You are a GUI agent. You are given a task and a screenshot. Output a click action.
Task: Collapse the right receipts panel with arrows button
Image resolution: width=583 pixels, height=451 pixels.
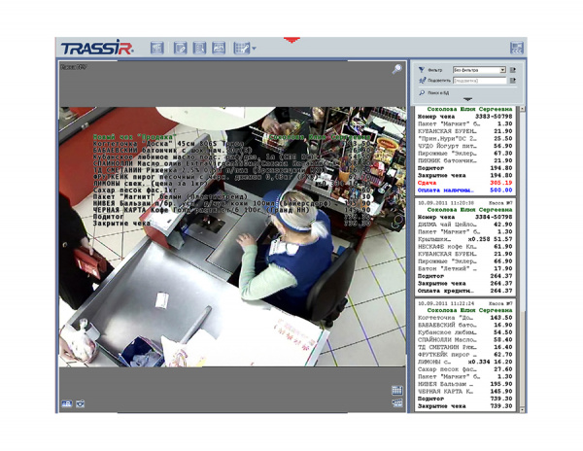click(516, 48)
